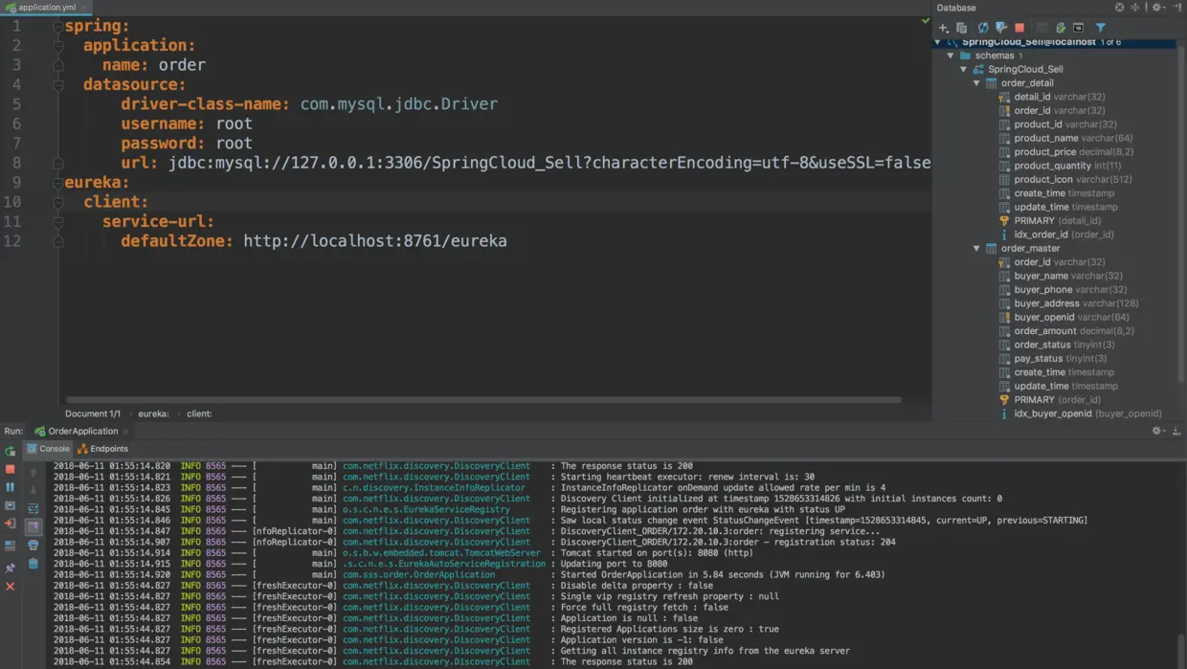The height and width of the screenshot is (669, 1187).
Task: Fold the datasource: block at line 4
Action: point(58,85)
